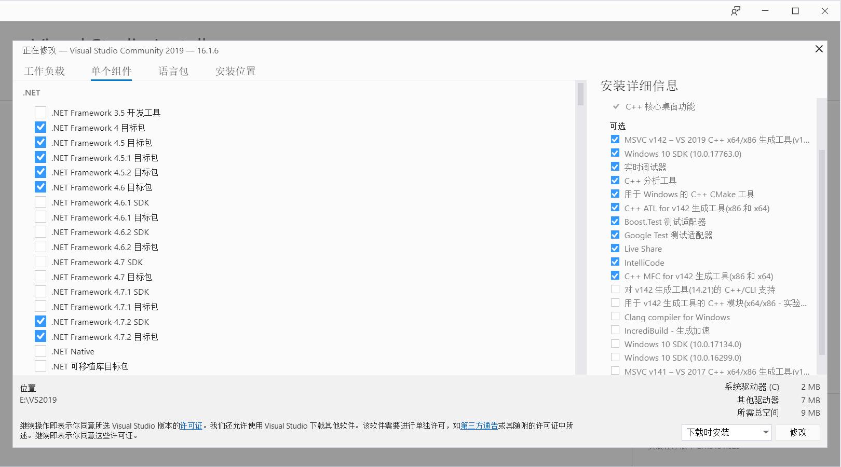Click the feedback icon in the title bar
This screenshot has height=467, width=841.
pos(736,11)
